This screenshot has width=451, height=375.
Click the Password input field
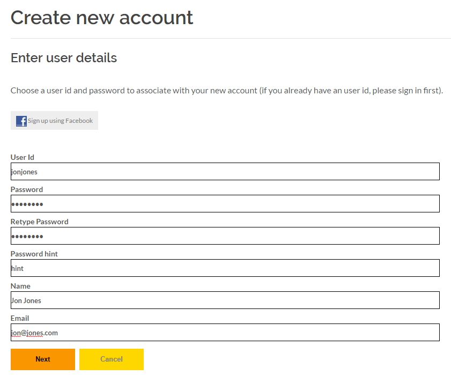point(225,204)
